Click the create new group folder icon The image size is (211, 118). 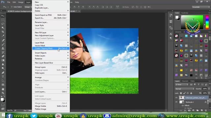[197, 110]
